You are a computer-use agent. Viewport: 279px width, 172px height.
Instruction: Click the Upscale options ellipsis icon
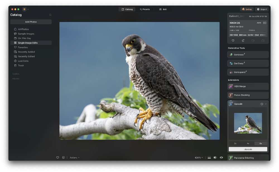pos(262,104)
